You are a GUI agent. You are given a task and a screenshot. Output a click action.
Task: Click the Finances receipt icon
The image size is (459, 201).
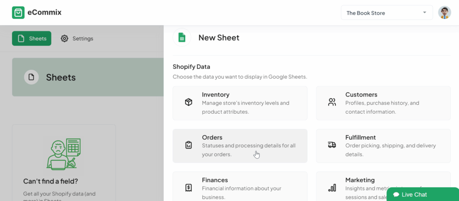(x=189, y=188)
